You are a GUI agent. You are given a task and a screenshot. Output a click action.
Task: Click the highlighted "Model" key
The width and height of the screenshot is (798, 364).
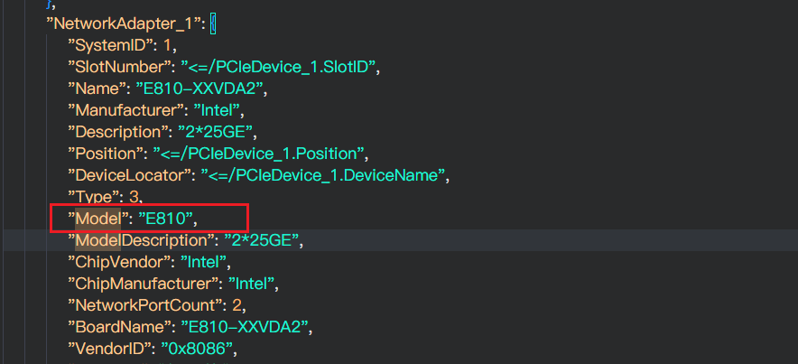click(97, 218)
